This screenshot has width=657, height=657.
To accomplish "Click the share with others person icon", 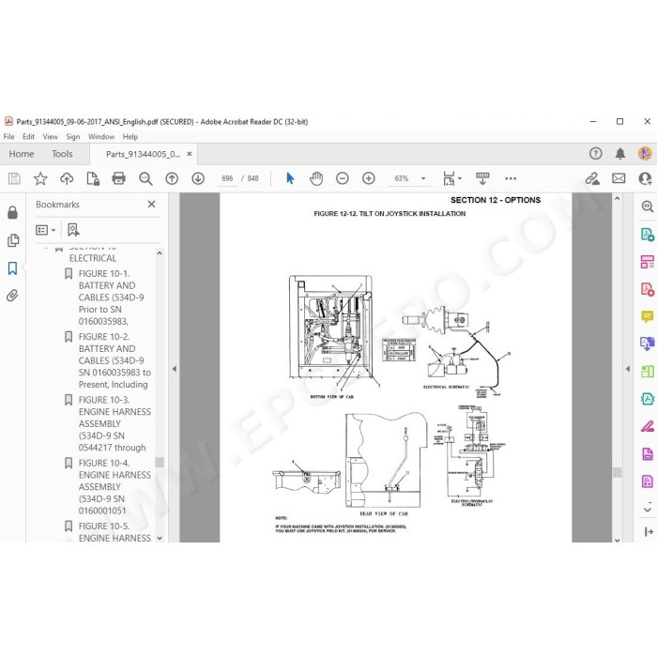I will click(x=645, y=178).
